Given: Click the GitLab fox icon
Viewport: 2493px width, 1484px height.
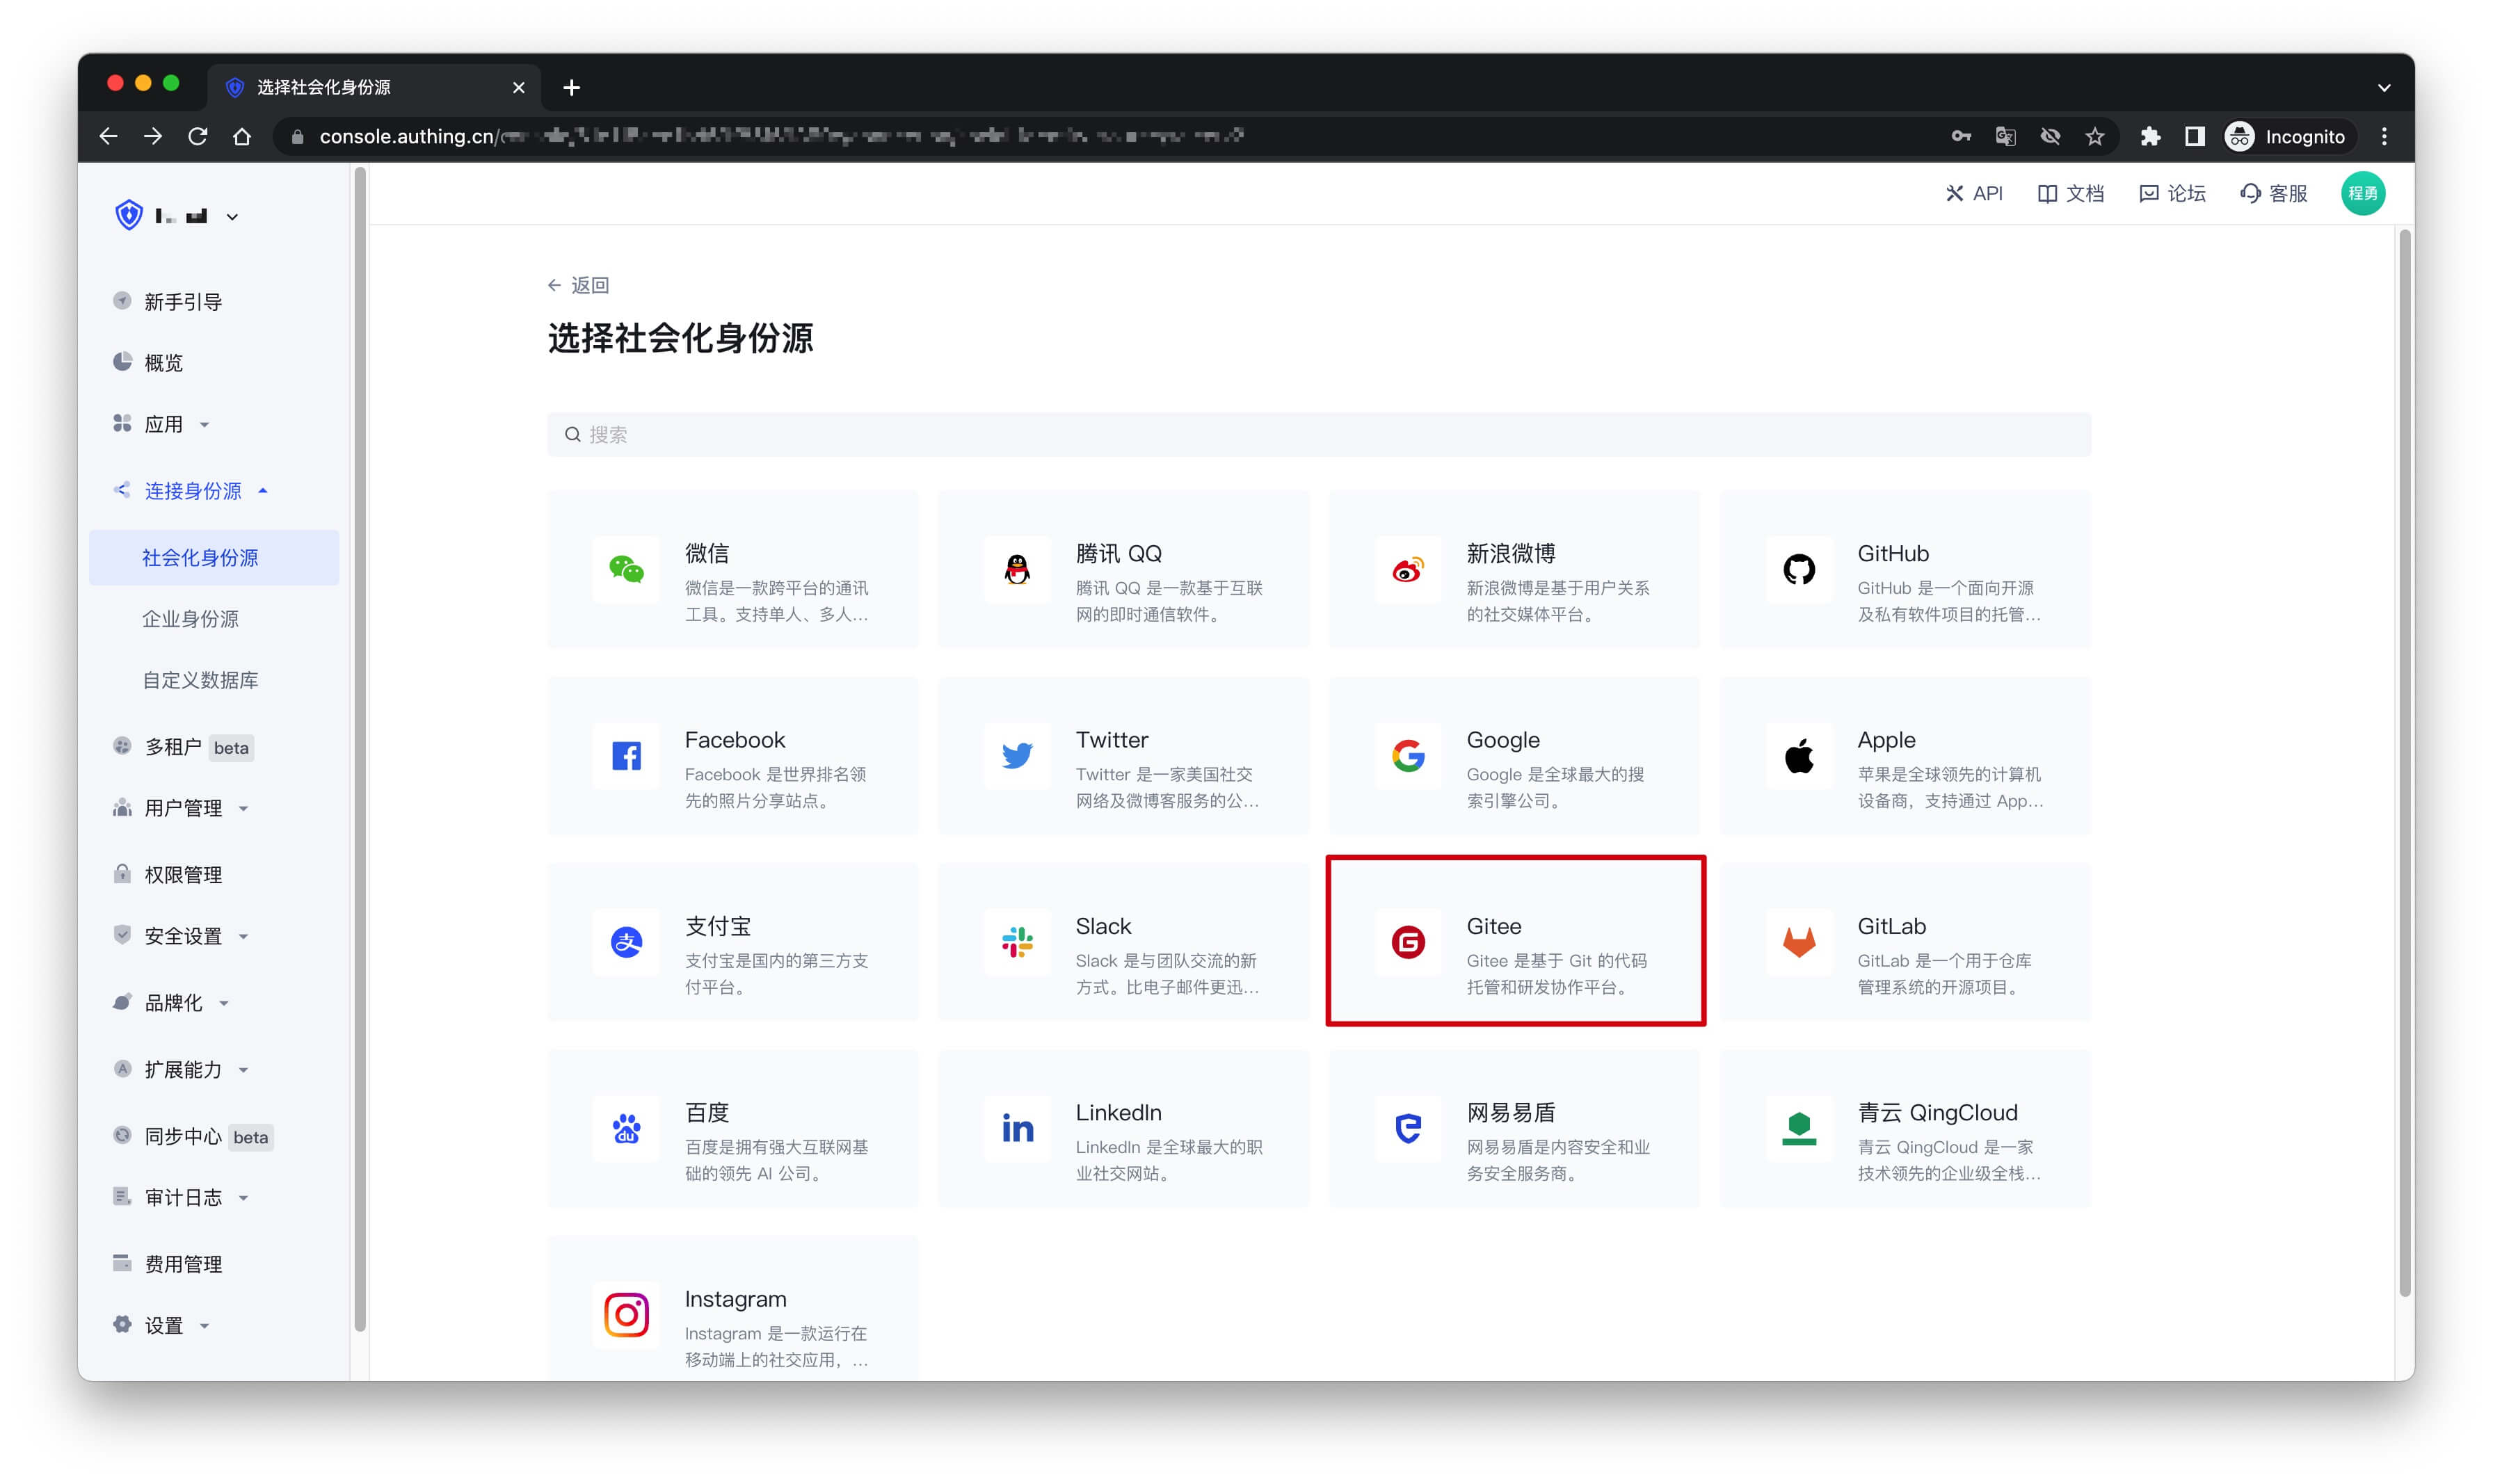Looking at the screenshot, I should (1798, 941).
